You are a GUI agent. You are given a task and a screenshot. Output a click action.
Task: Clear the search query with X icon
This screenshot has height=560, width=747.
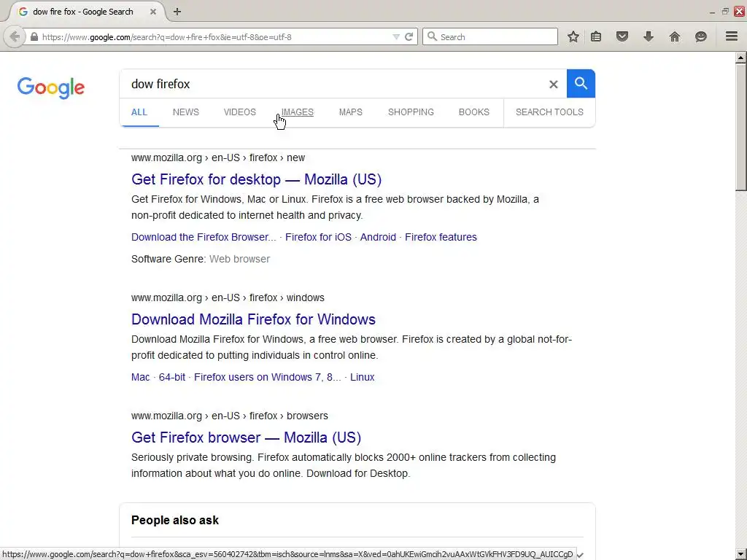(553, 85)
